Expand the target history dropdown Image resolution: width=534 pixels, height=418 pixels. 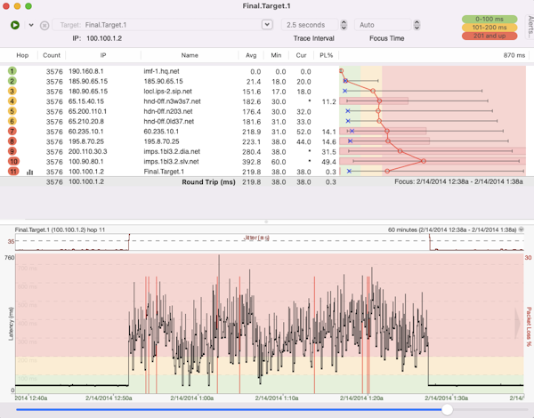coord(267,25)
